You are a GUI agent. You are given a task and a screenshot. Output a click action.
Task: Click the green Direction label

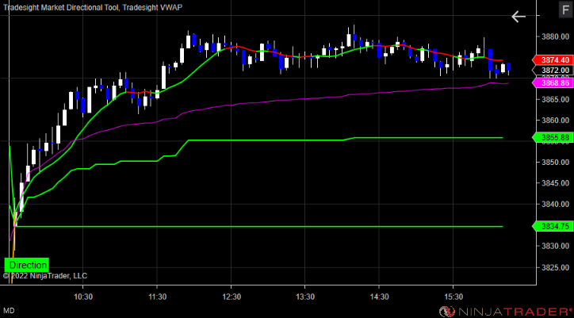point(27,265)
